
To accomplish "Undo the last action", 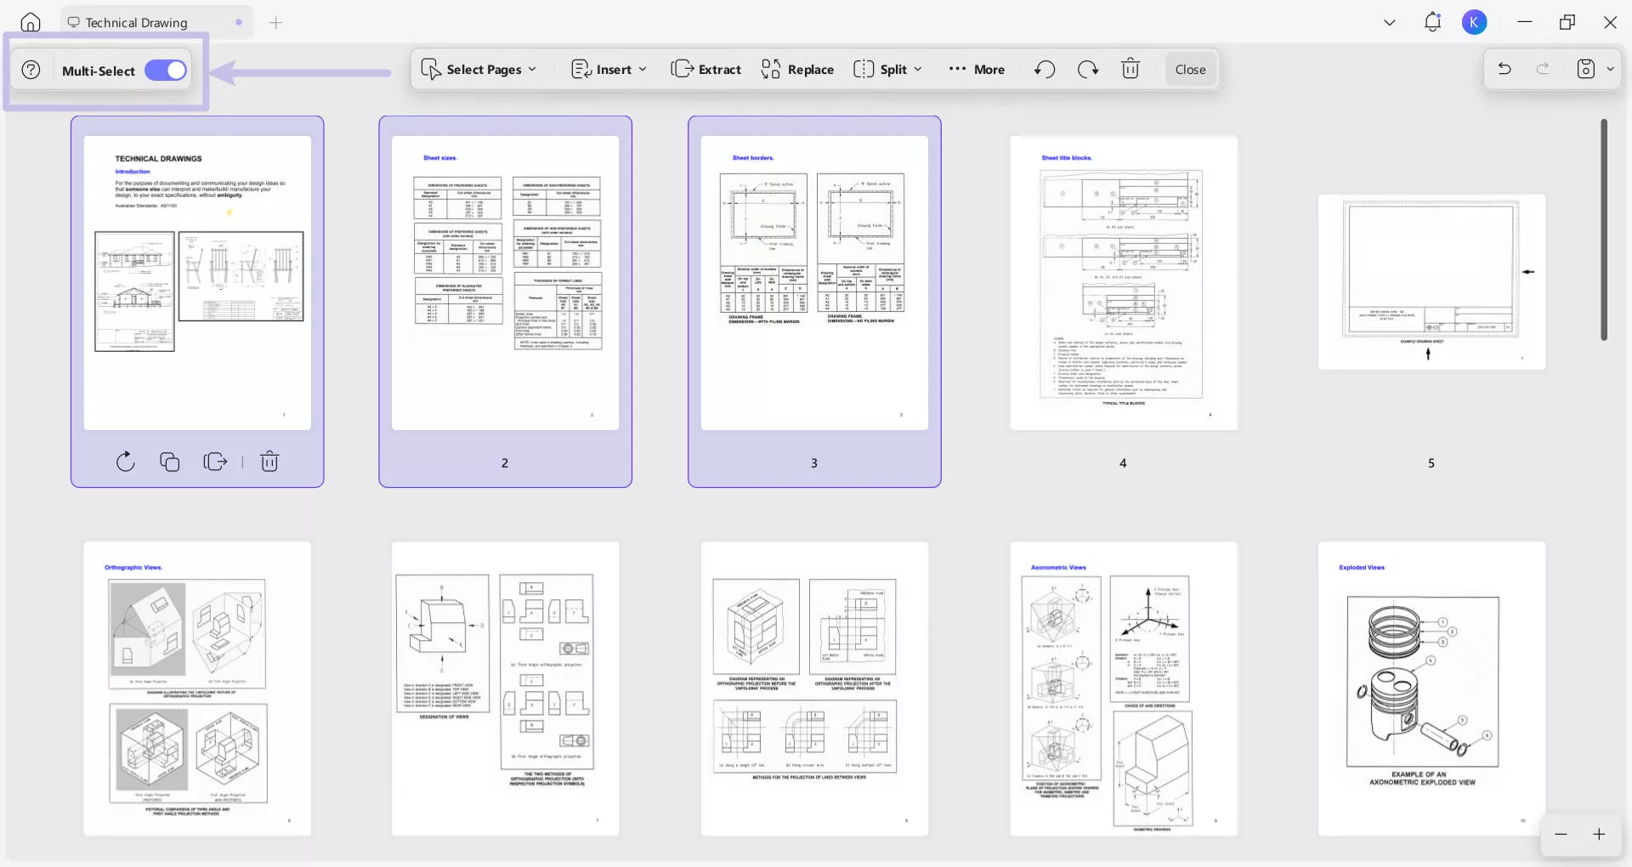I will click(x=1504, y=69).
